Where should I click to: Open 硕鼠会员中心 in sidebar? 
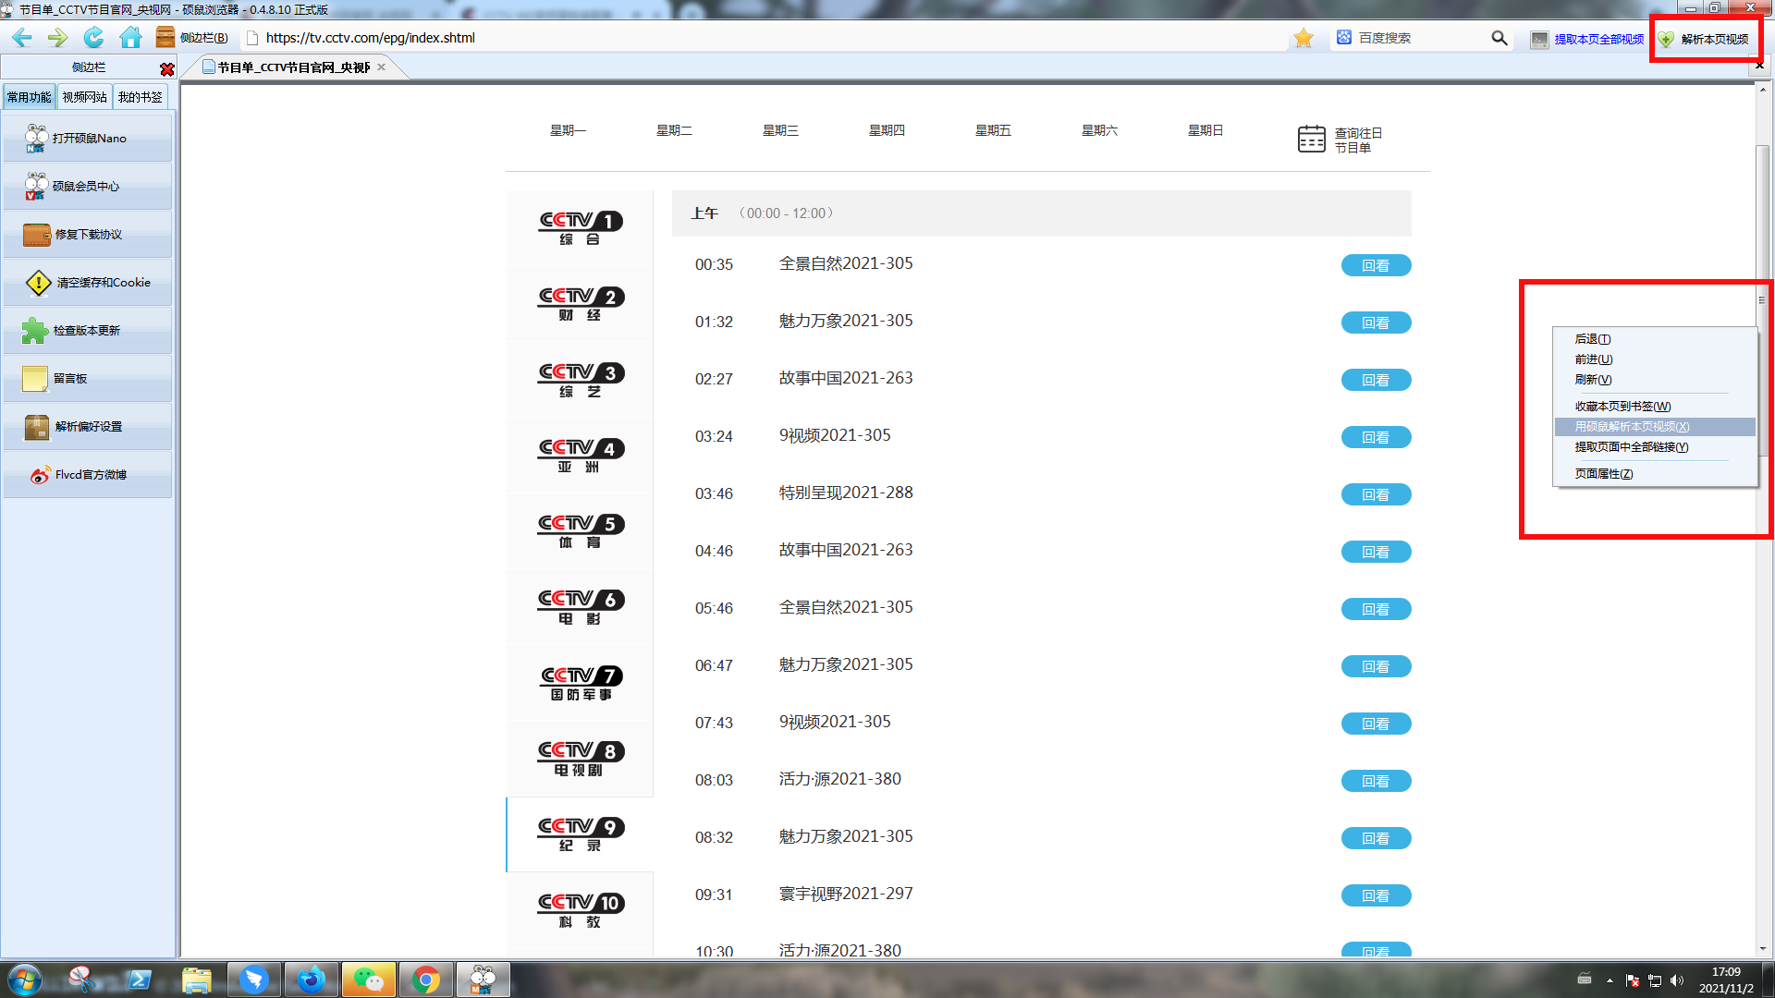pyautogui.click(x=87, y=187)
